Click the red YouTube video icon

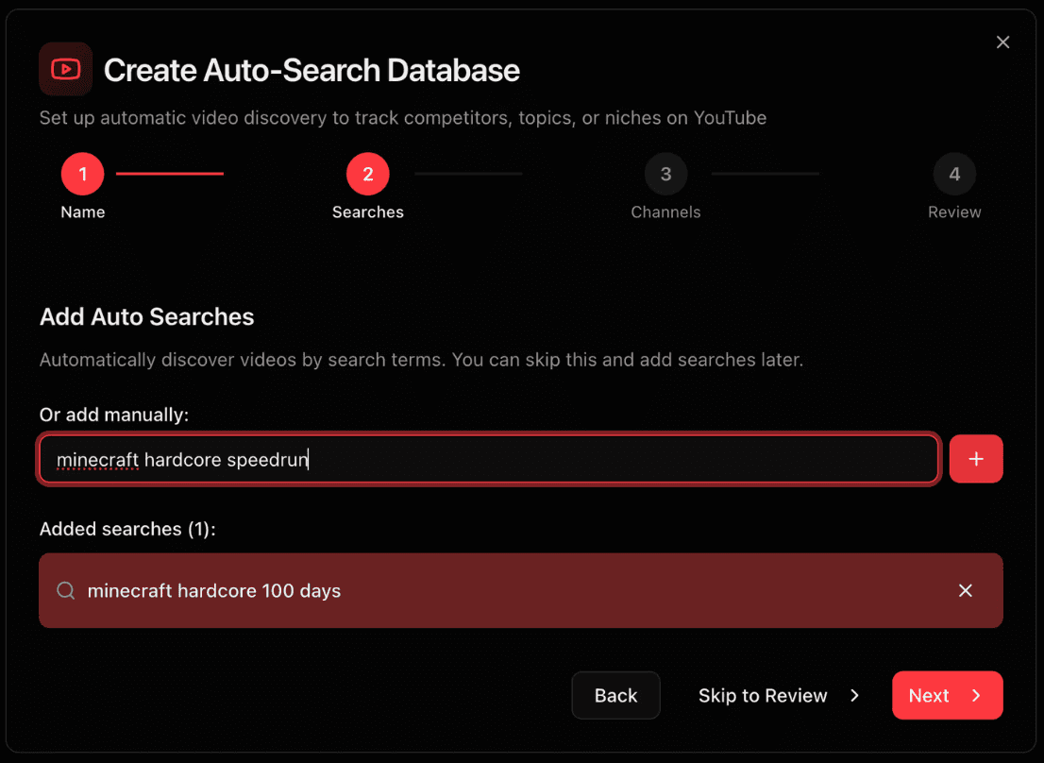[65, 69]
